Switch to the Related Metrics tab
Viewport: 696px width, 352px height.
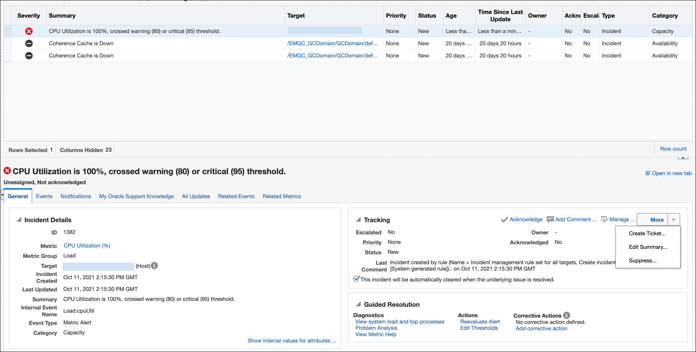point(282,196)
